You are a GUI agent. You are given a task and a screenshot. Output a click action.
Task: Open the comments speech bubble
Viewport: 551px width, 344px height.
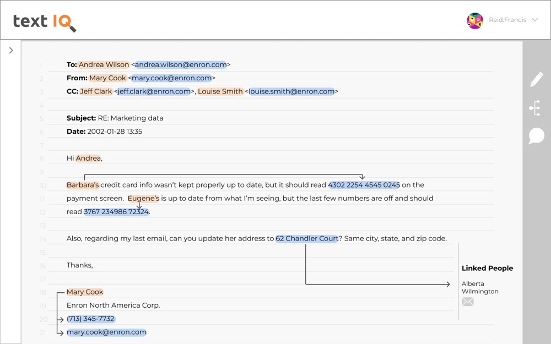coord(536,136)
